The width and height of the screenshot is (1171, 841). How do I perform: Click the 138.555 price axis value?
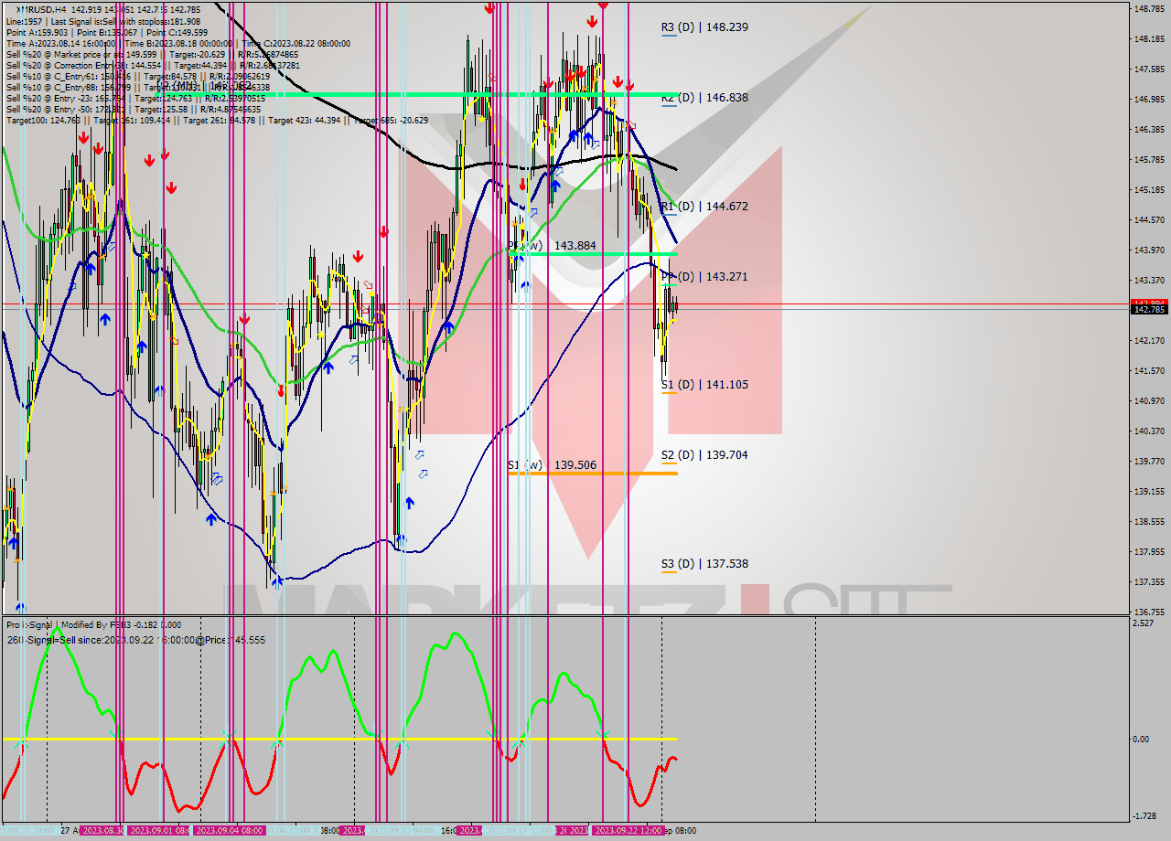[x=1149, y=522]
